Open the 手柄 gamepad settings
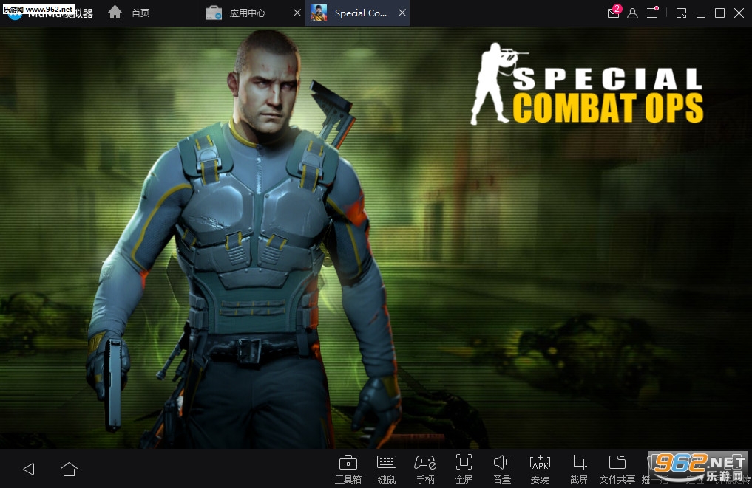 425,470
